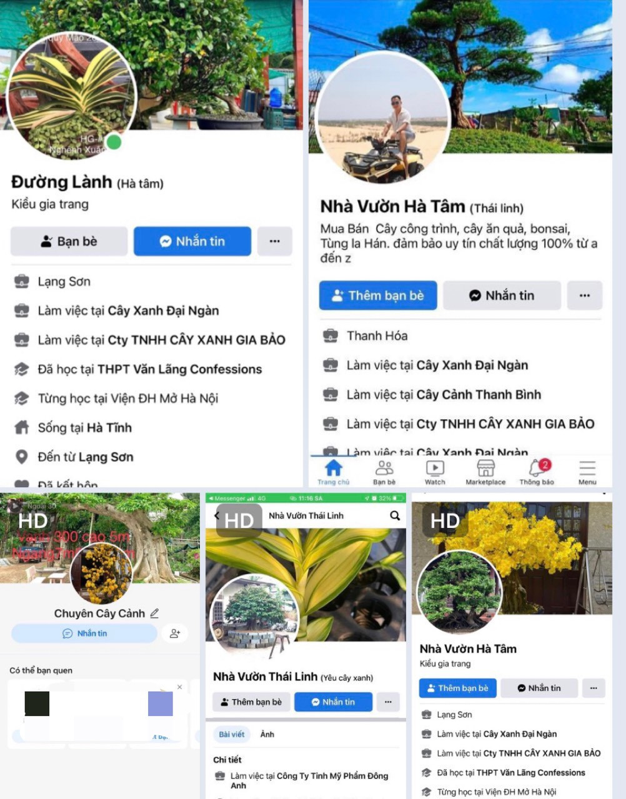Tap the search magnifier in Nhà Vườn Thái Linh header
The image size is (626, 799).
click(x=395, y=515)
